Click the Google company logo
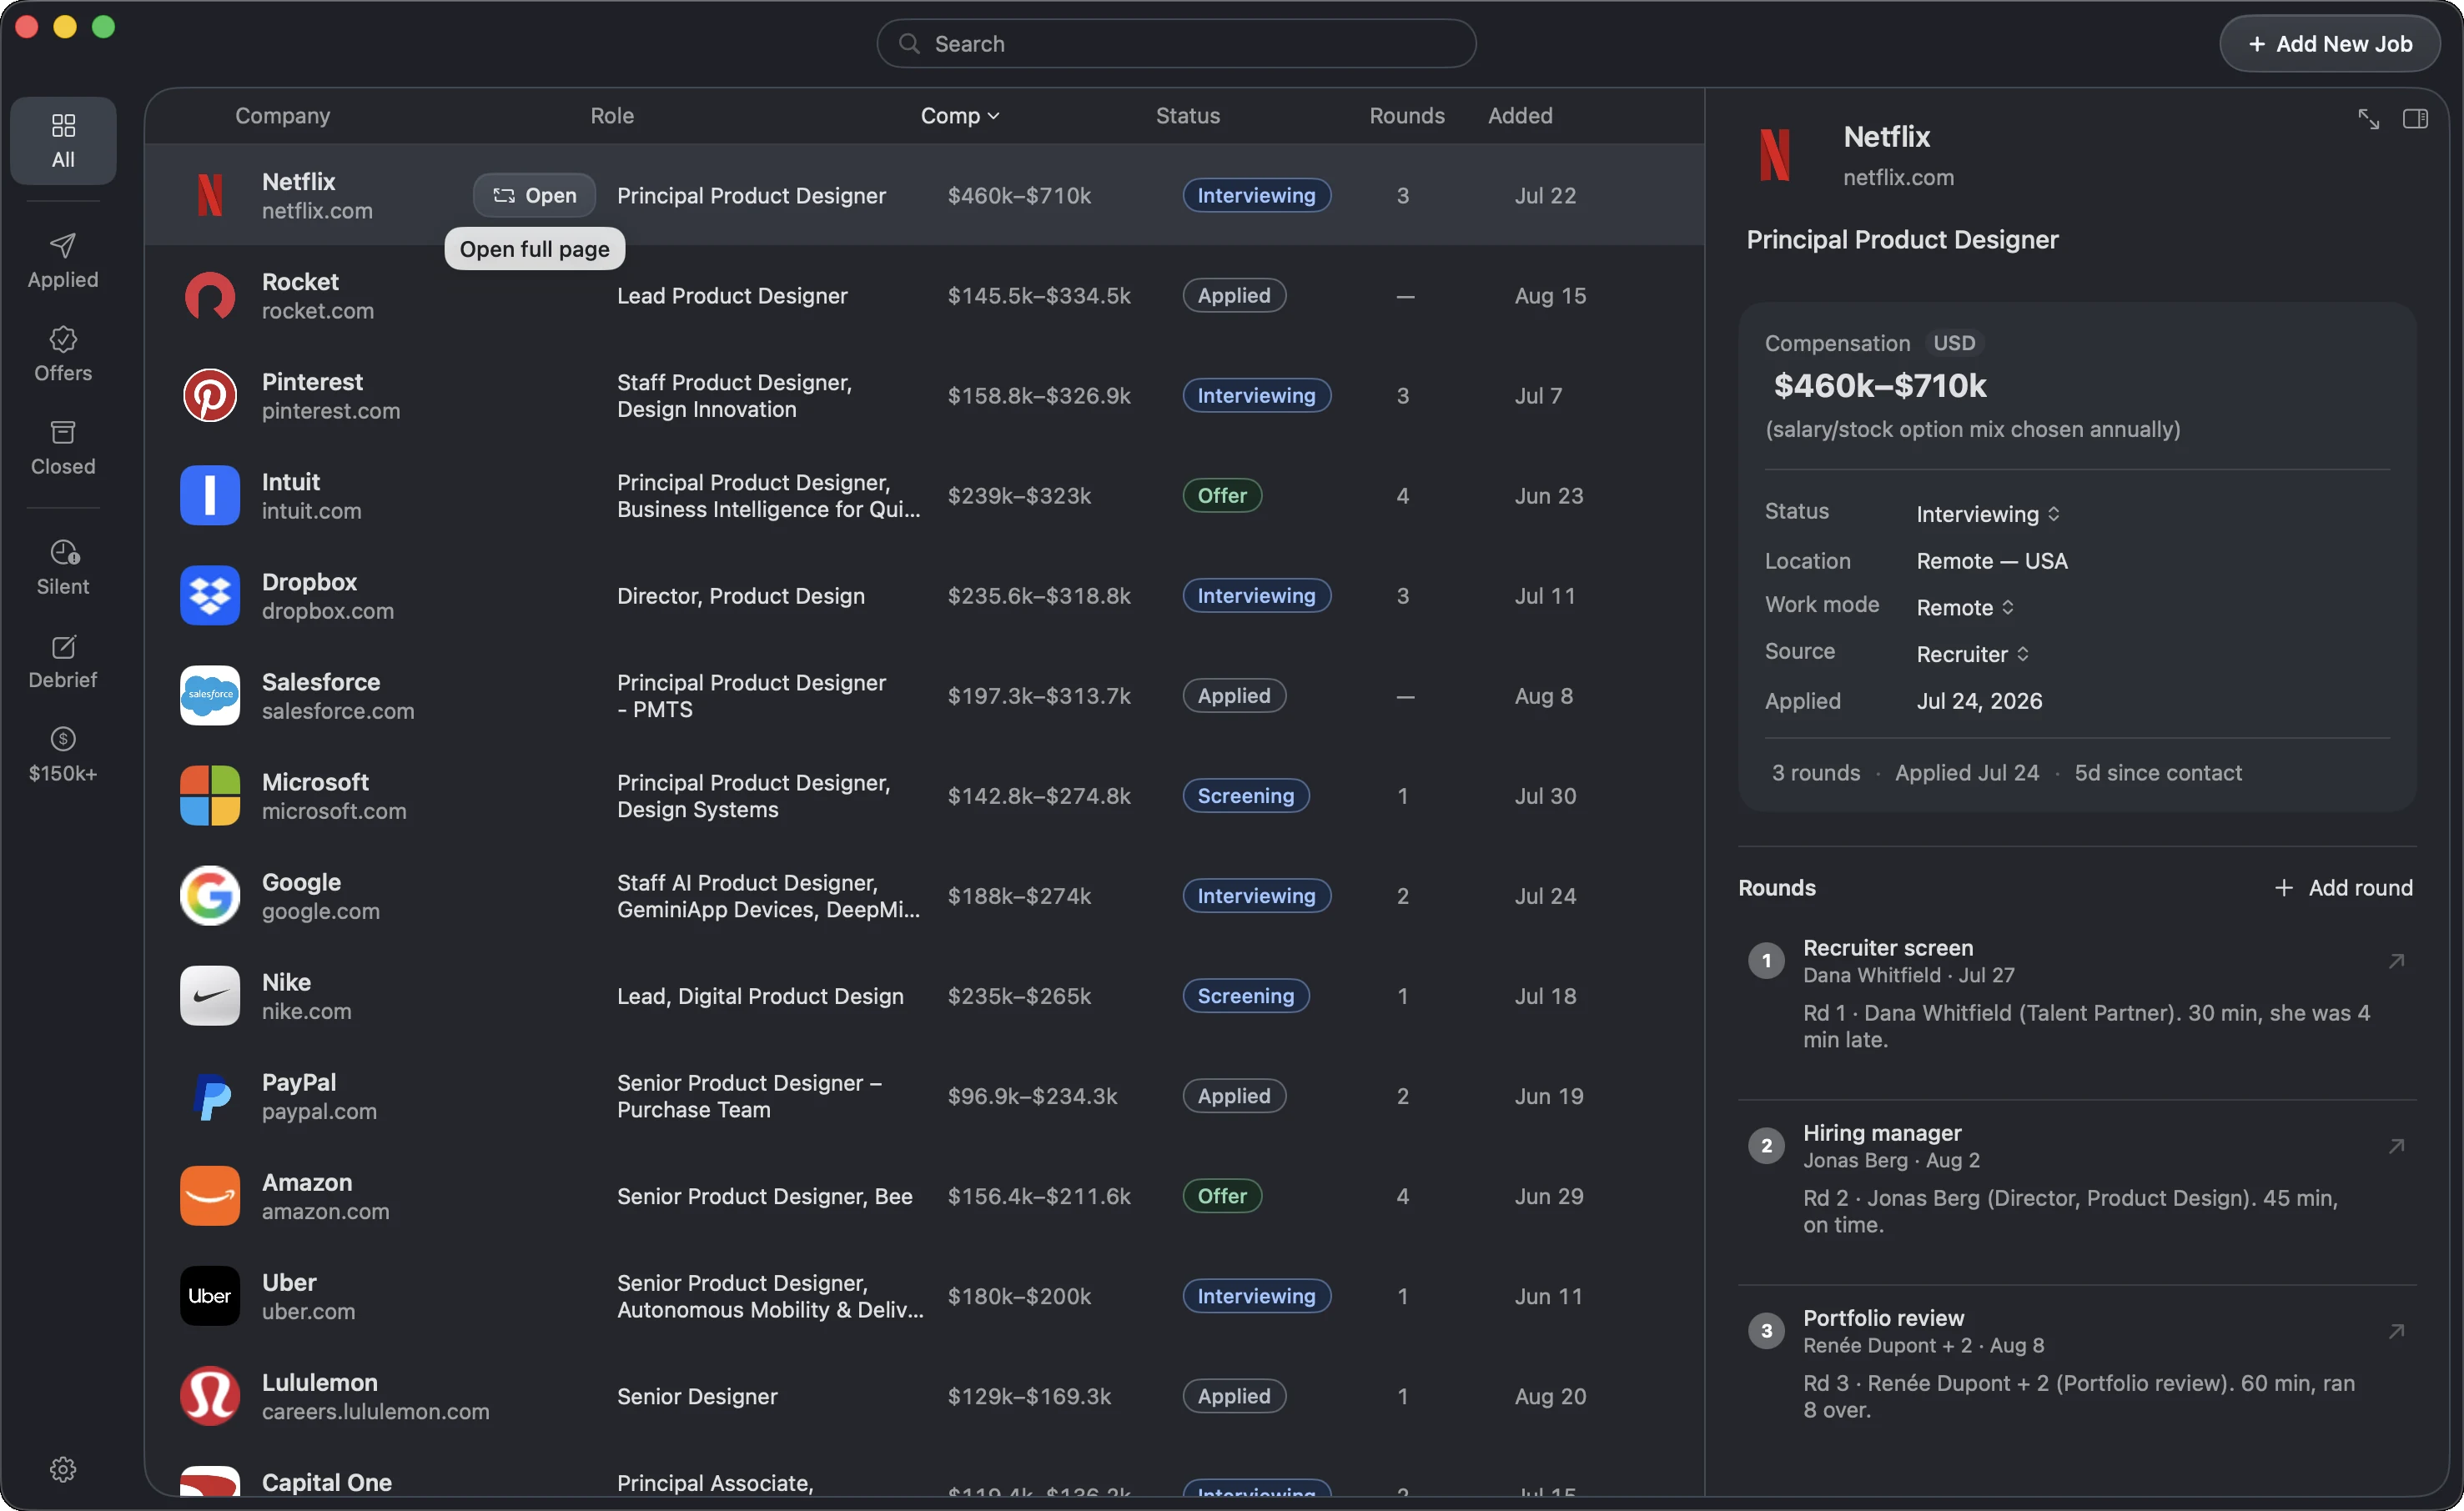 tap(210, 896)
